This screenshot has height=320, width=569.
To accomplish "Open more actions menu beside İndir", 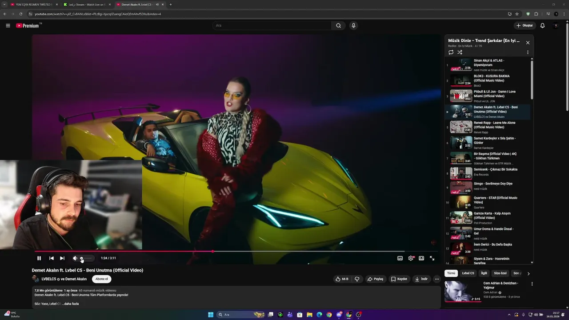I will 437,279.
